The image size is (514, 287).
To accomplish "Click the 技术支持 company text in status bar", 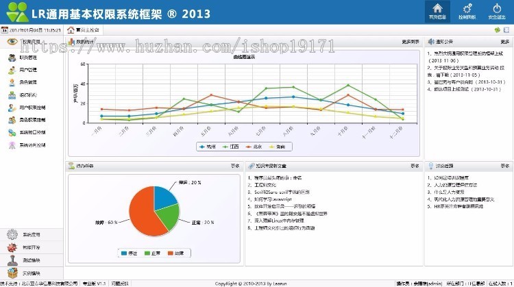I will click(38, 284).
